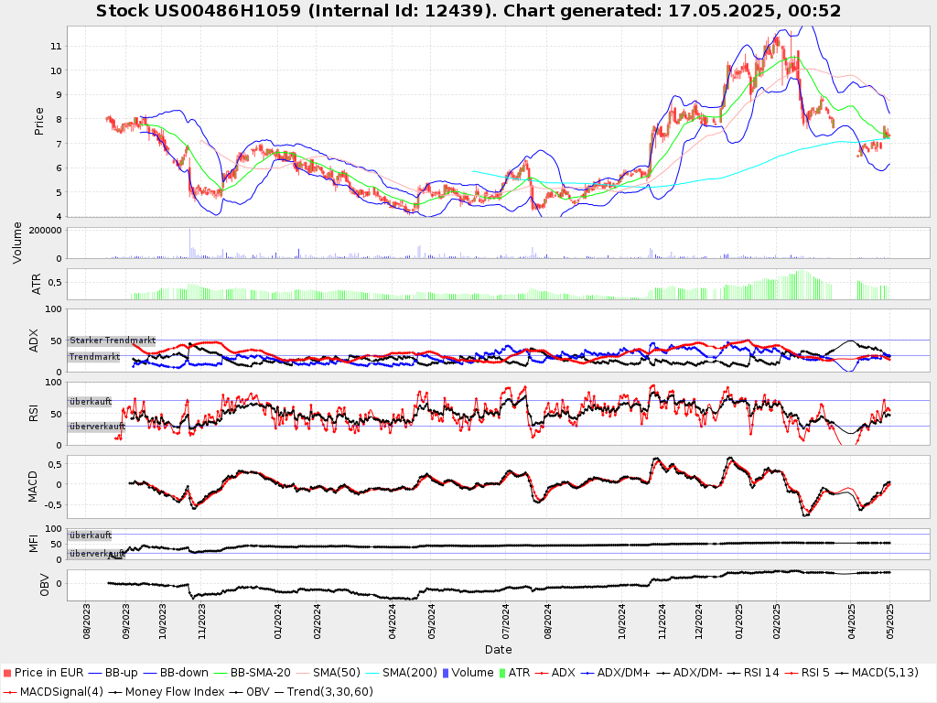Click the 05/2024 date tick label
937x703 pixels.
pos(431,622)
